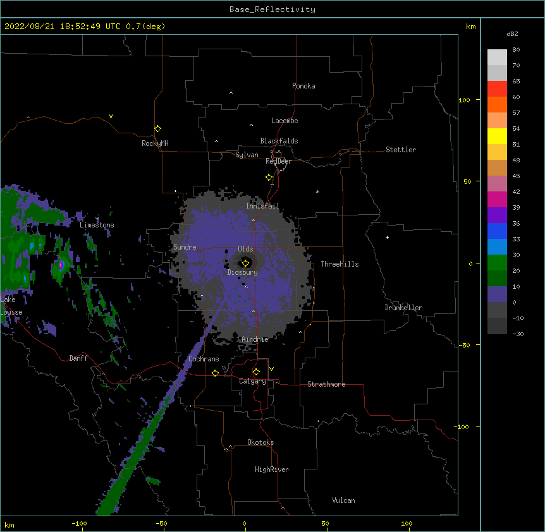
Task: Click the Banff label
Action: pyautogui.click(x=78, y=358)
